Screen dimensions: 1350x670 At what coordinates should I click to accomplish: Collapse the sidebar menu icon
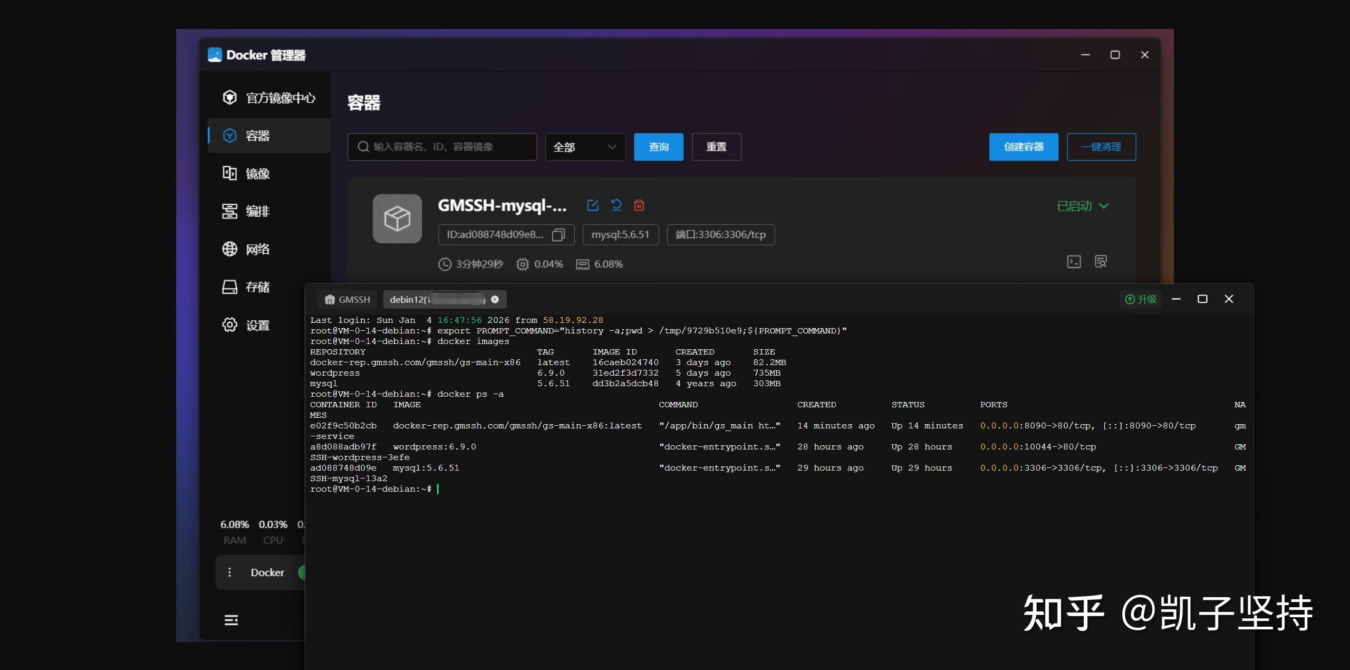pos(231,620)
